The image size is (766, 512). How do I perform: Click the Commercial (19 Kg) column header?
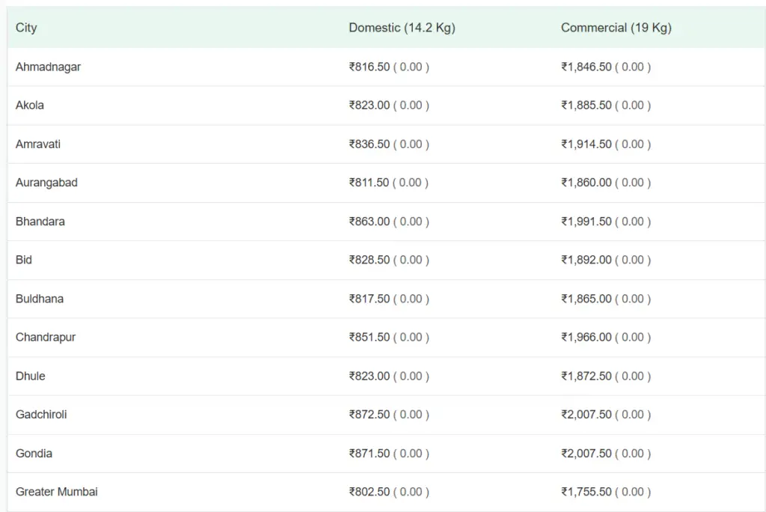[616, 28]
